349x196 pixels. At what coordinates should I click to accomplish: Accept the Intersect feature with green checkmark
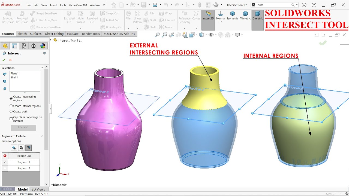point(4,60)
